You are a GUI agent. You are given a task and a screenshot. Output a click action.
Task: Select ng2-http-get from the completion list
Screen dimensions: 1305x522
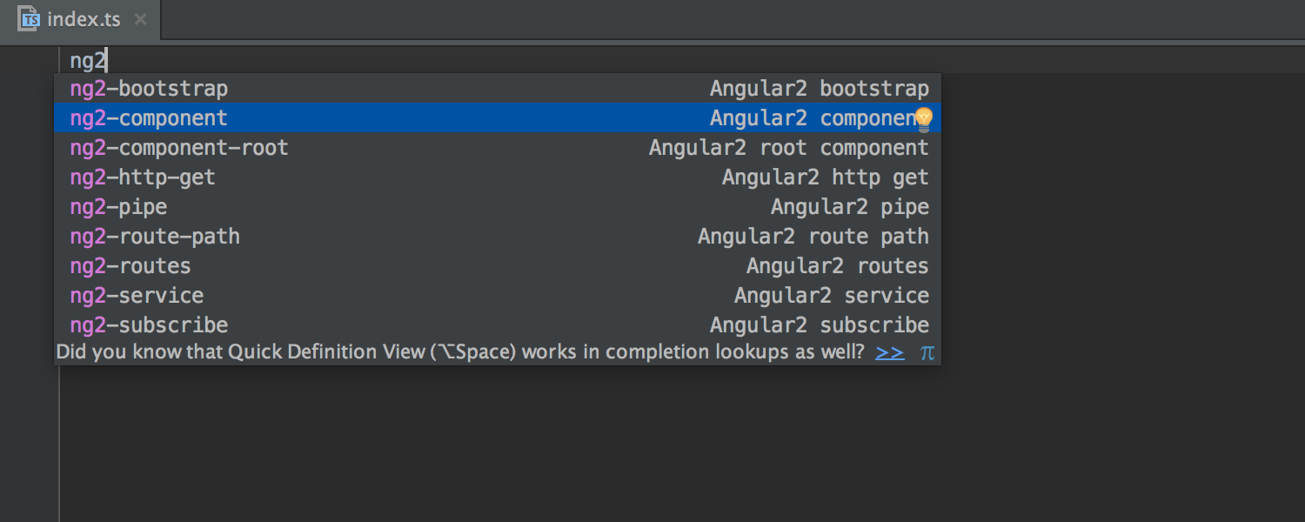[143, 177]
